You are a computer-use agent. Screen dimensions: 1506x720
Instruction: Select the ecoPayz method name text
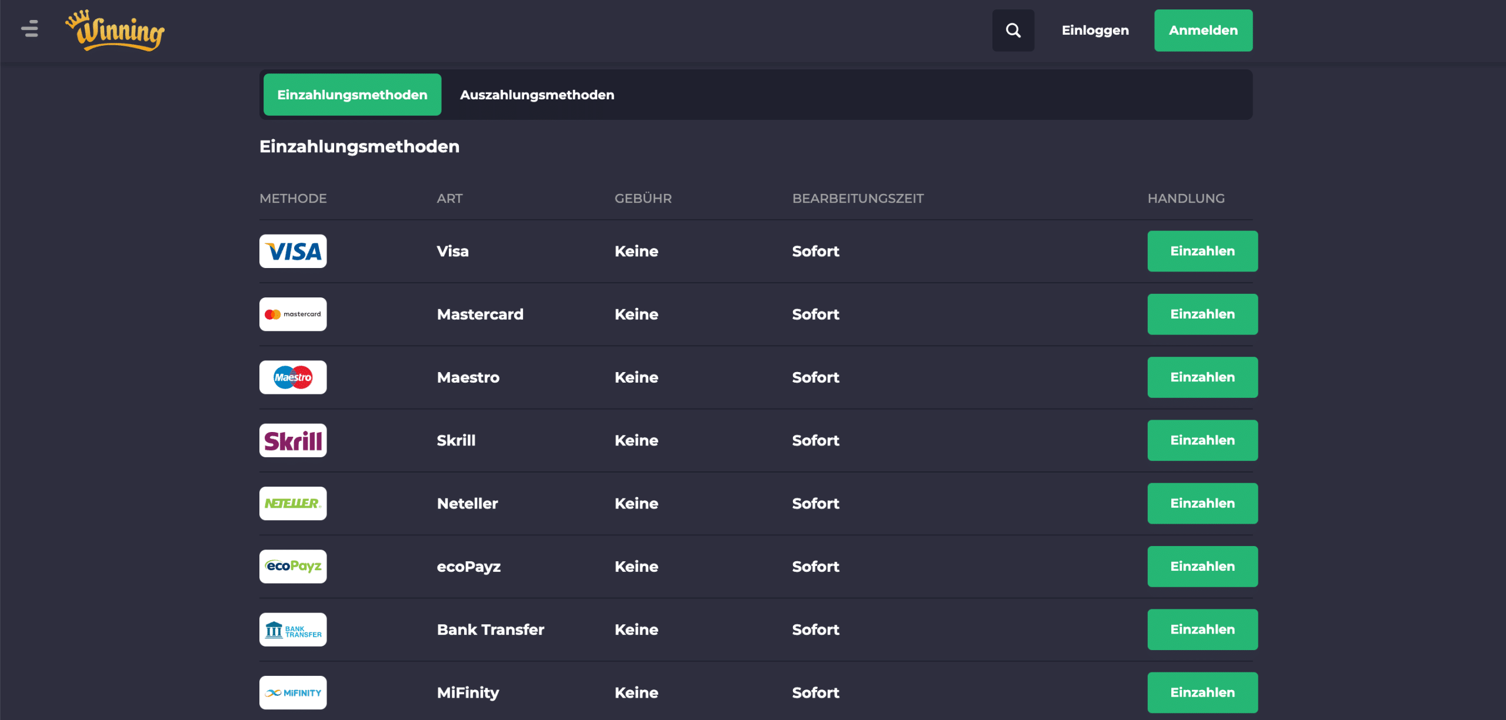(468, 567)
